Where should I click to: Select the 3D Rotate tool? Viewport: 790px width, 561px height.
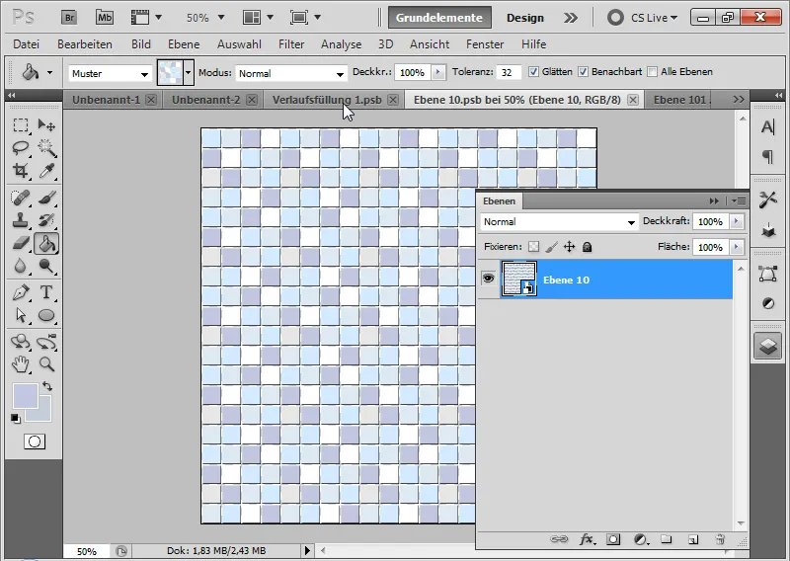(x=21, y=342)
